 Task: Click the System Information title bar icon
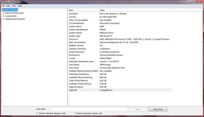point(2,2)
